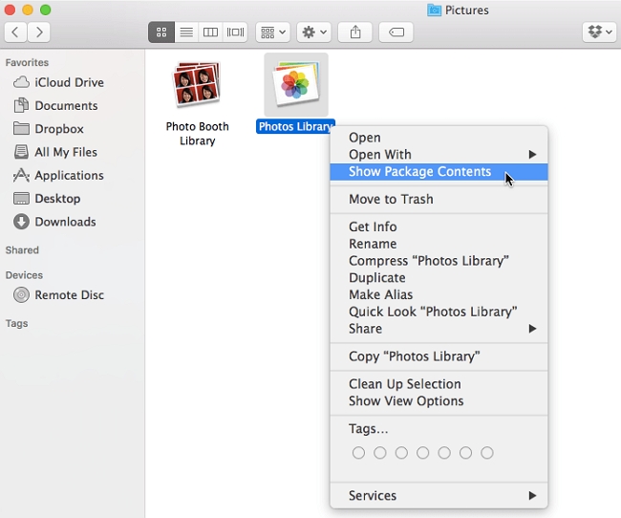Choose Show View Options
Image resolution: width=621 pixels, height=518 pixels.
(439, 401)
